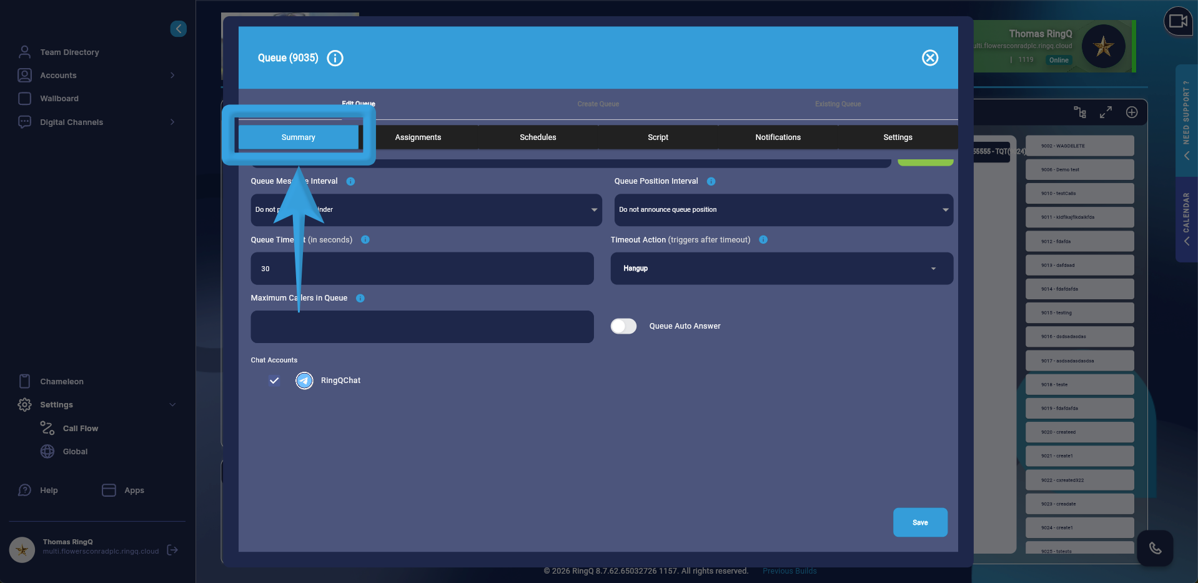
Task: Close the Queue dialog with X button
Action: click(930, 58)
